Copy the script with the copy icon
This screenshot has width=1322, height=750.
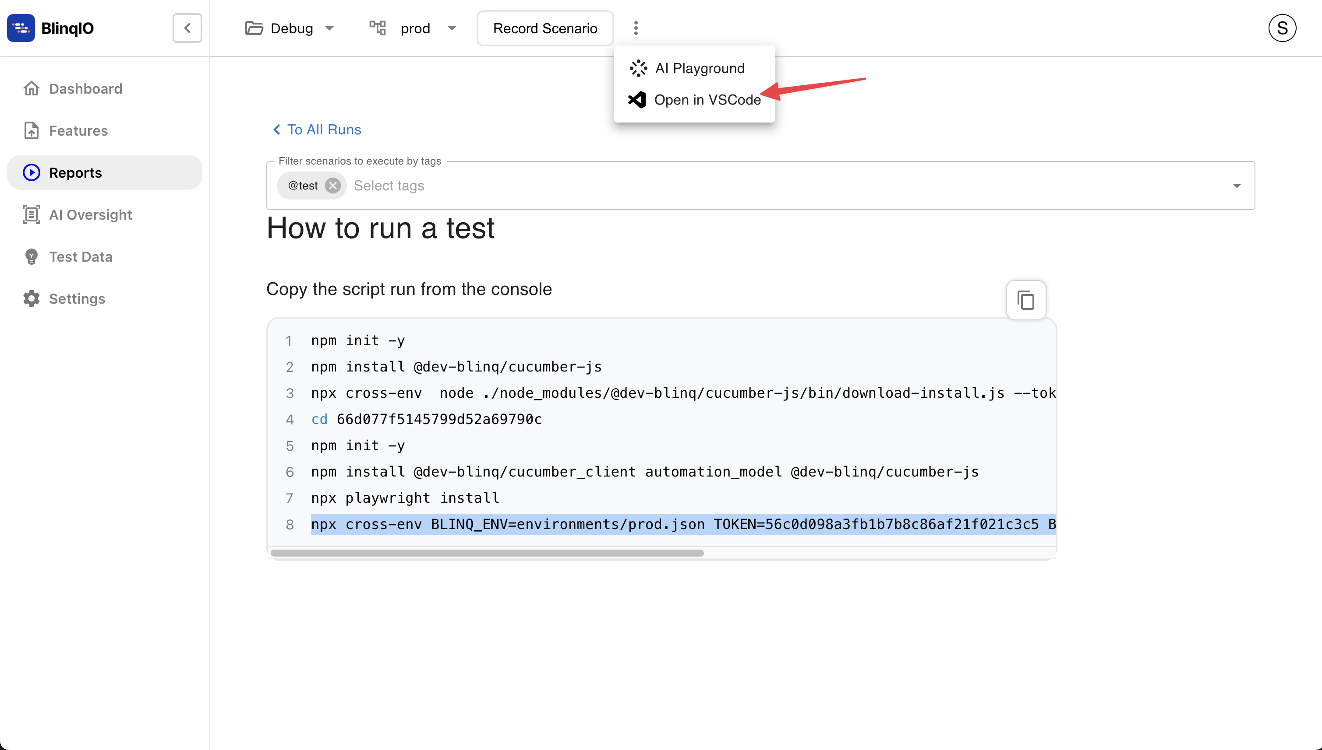coord(1026,300)
